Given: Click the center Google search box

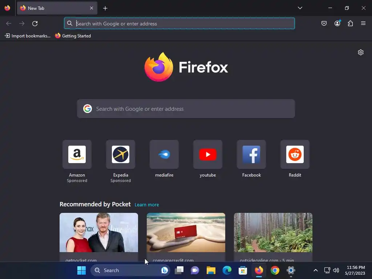Looking at the screenshot, I should pyautogui.click(x=186, y=109).
